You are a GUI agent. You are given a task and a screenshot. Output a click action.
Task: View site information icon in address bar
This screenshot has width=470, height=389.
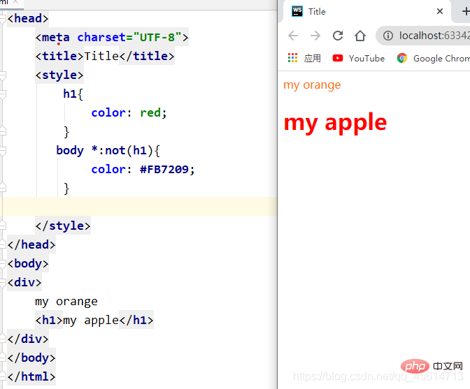point(388,36)
